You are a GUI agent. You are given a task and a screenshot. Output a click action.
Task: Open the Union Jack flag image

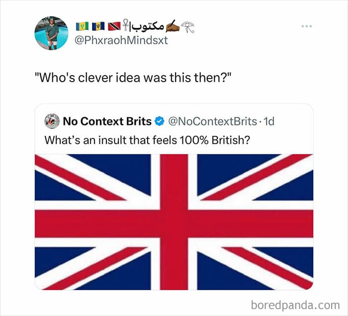pos(174,221)
